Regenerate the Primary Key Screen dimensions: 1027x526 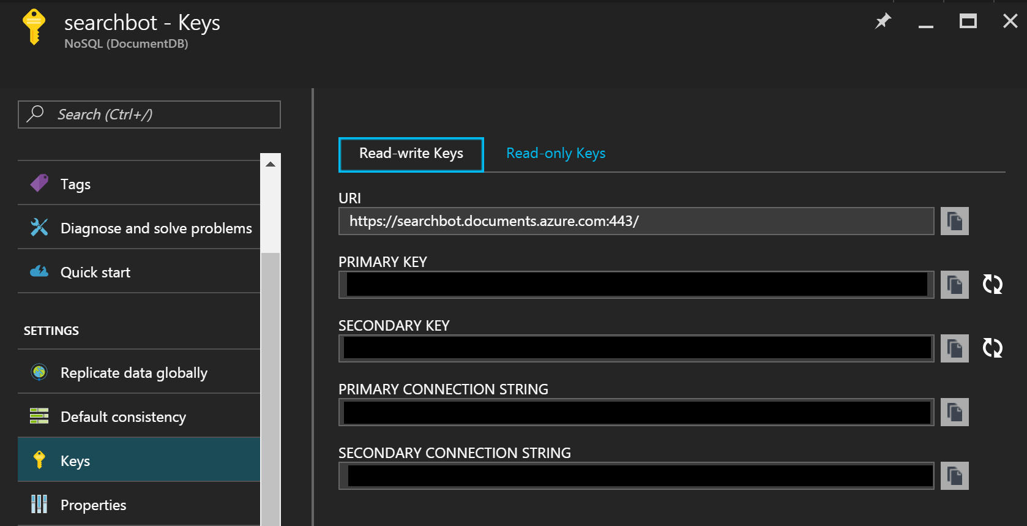point(993,284)
